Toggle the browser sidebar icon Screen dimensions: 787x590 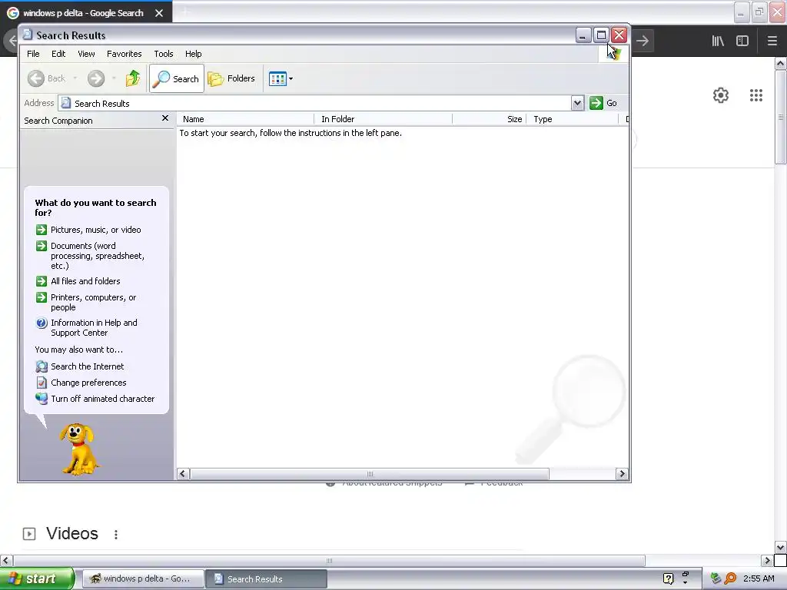pos(742,41)
